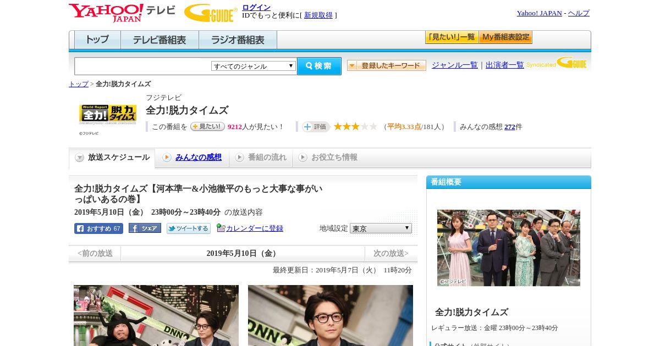Go to <前の放送 previous broadcast
Image resolution: width=660 pixels, height=346 pixels.
[x=95, y=253]
